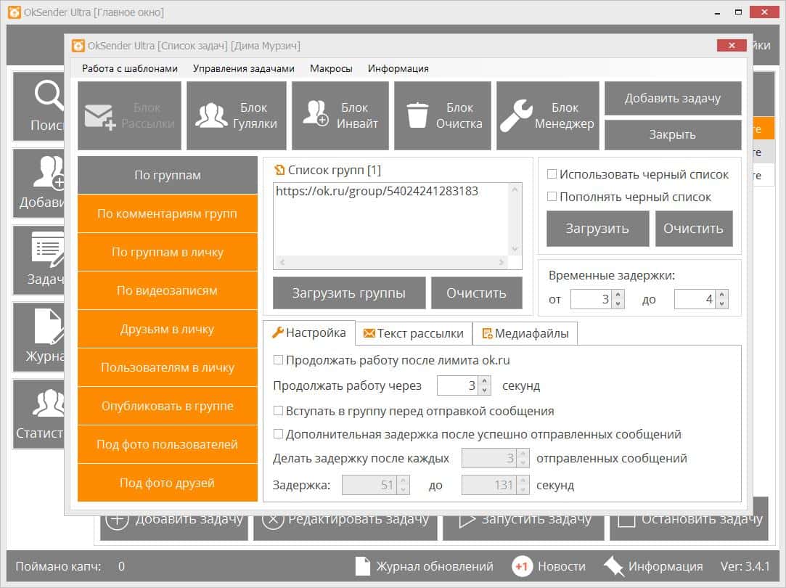Image resolution: width=786 pixels, height=588 pixels.
Task: Select По группам в личку task type
Action: 168,252
